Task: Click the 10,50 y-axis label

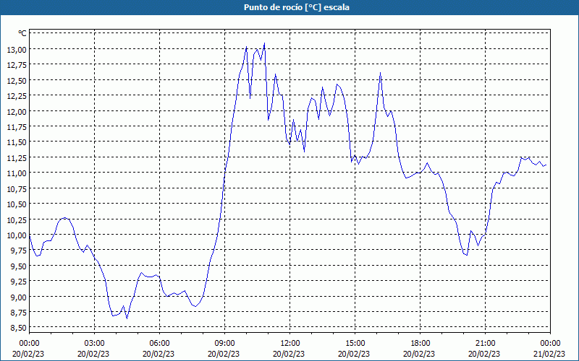Action: [17, 204]
